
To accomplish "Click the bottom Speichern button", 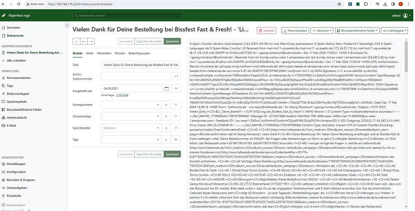I will pos(172,154).
